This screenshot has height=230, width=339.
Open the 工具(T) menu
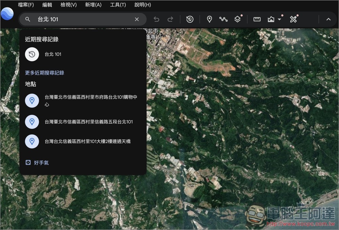(118, 4)
